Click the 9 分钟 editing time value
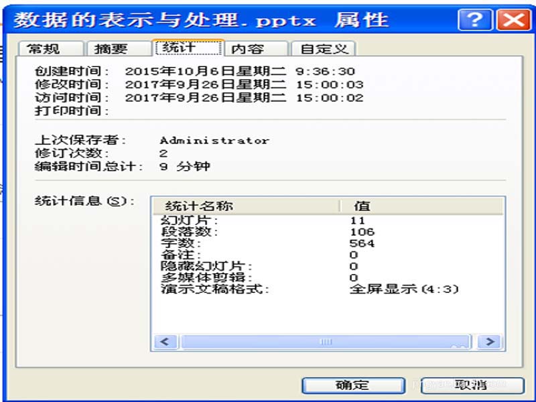 (x=185, y=166)
